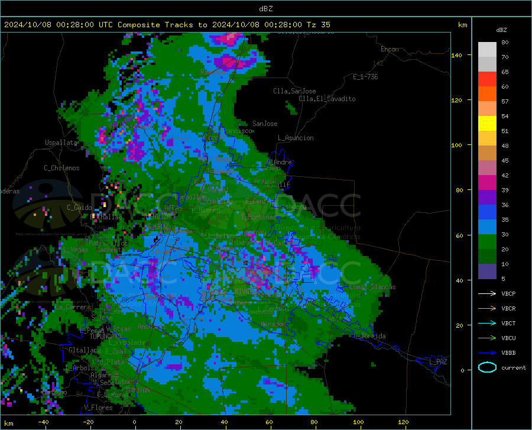The image size is (532, 430).
Task: Click the L_Asuncion place label
Action: pos(296,138)
